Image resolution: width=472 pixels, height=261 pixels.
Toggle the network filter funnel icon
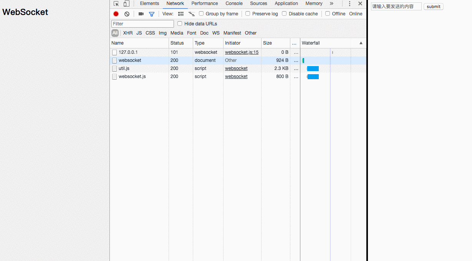click(152, 14)
